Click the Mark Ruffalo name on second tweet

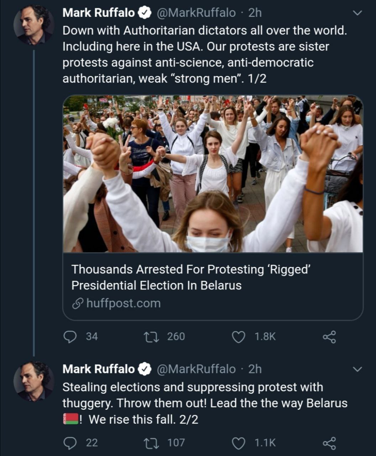pos(99,369)
